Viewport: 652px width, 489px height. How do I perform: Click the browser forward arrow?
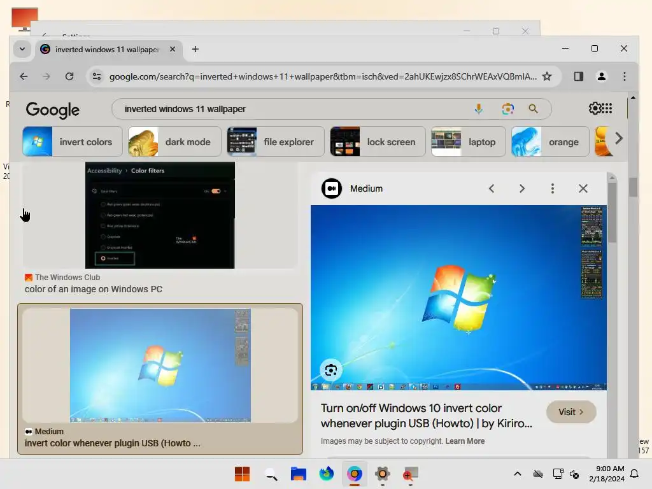[x=46, y=76]
